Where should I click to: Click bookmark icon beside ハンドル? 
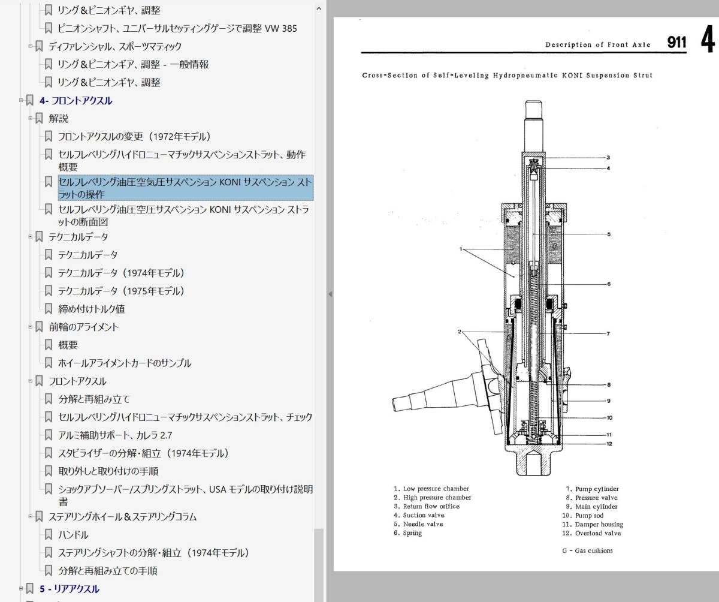(49, 535)
